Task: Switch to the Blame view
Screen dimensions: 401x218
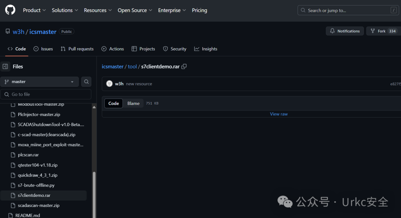Action: point(133,103)
